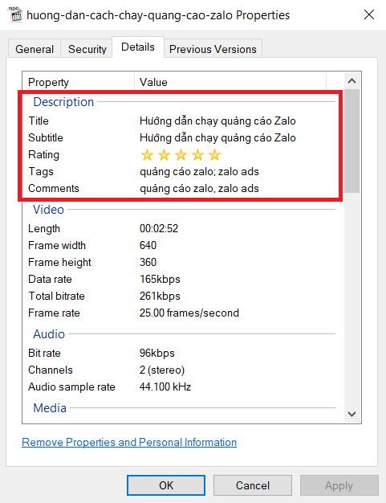Click the Apply button
This screenshot has height=503, width=386.
(339, 485)
